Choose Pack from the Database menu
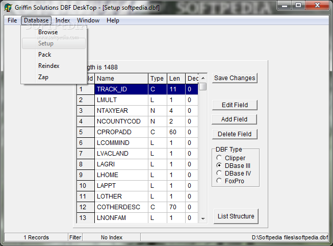Image resolution: width=333 pixels, height=246 pixels. 54,55
